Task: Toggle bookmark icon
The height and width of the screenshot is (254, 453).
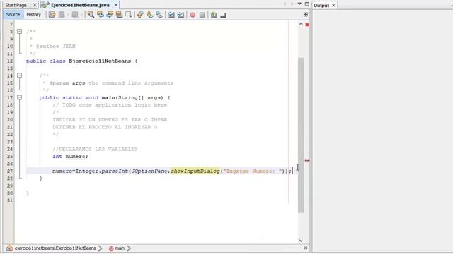Action: click(x=159, y=15)
